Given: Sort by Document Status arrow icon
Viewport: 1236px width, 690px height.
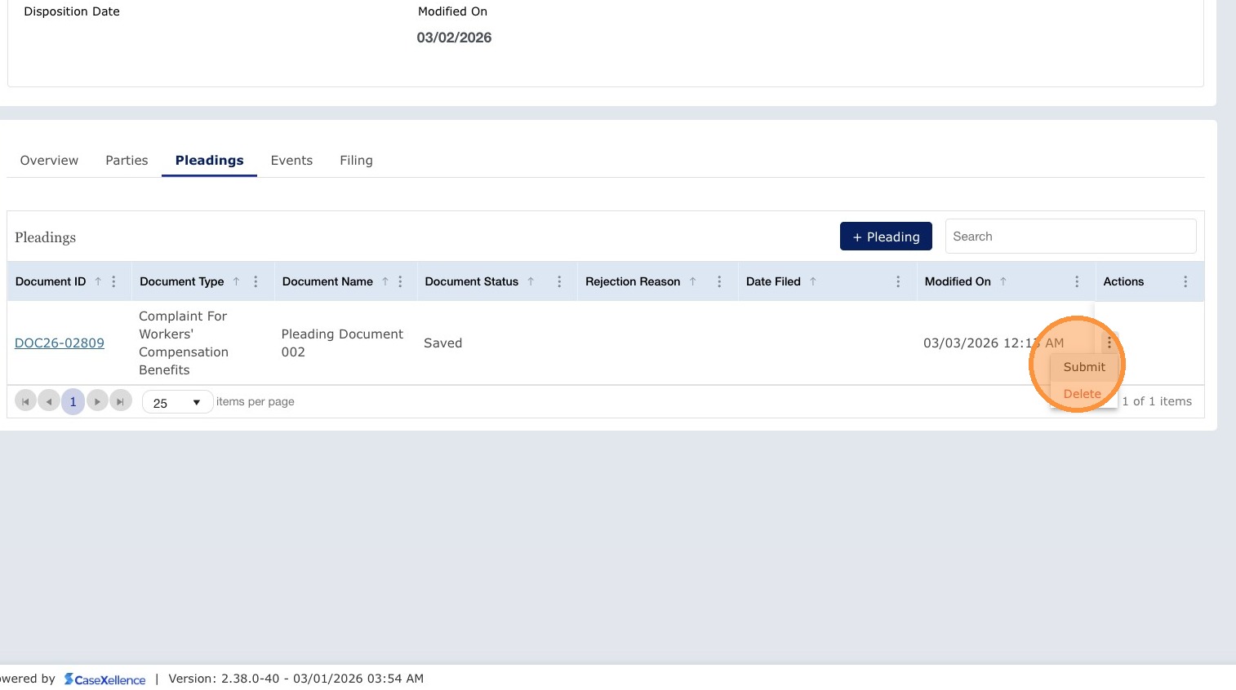Looking at the screenshot, I should click(531, 281).
